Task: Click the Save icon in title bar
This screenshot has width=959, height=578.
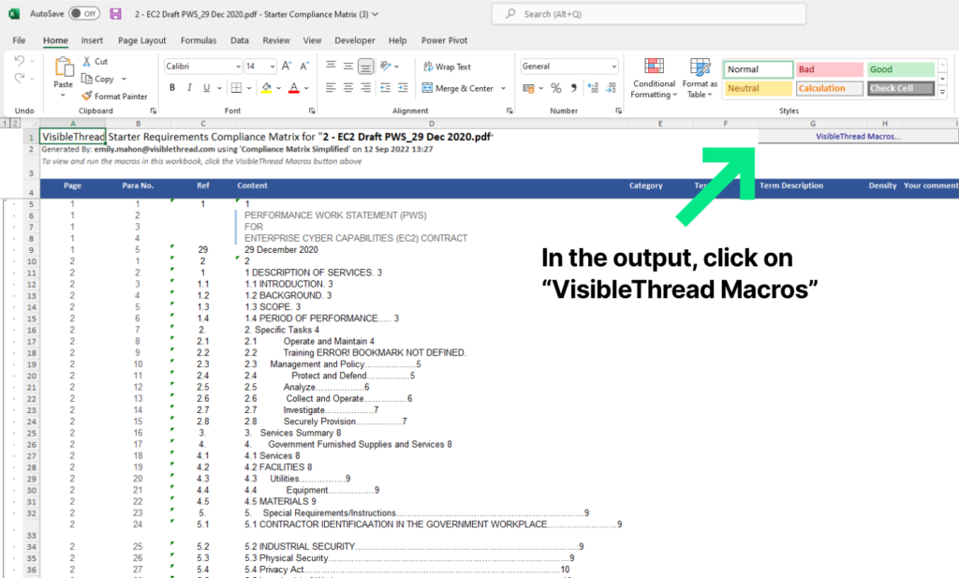Action: [115, 13]
